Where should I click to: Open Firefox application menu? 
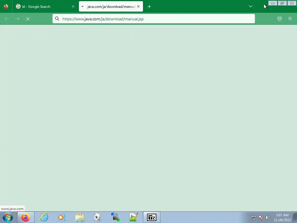[290, 19]
